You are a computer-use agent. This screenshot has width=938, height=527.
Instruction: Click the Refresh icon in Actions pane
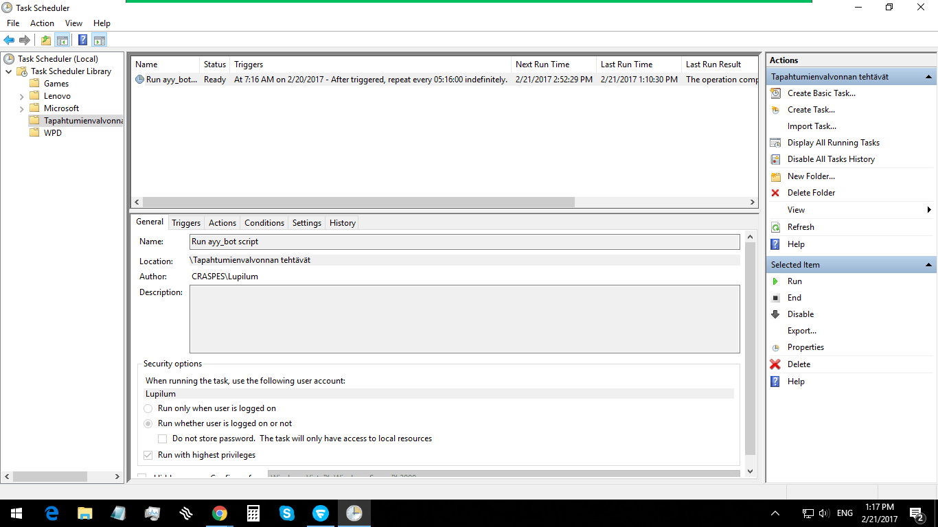click(775, 227)
